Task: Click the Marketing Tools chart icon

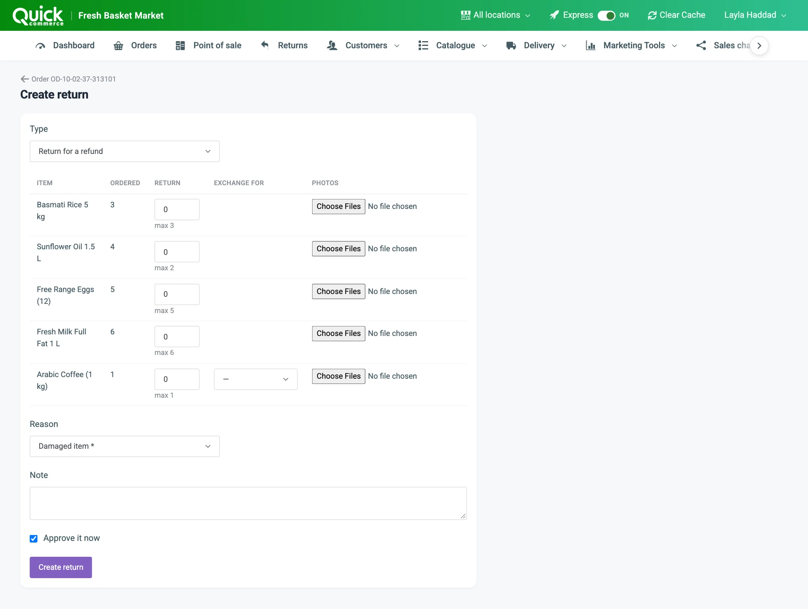Action: [x=591, y=46]
